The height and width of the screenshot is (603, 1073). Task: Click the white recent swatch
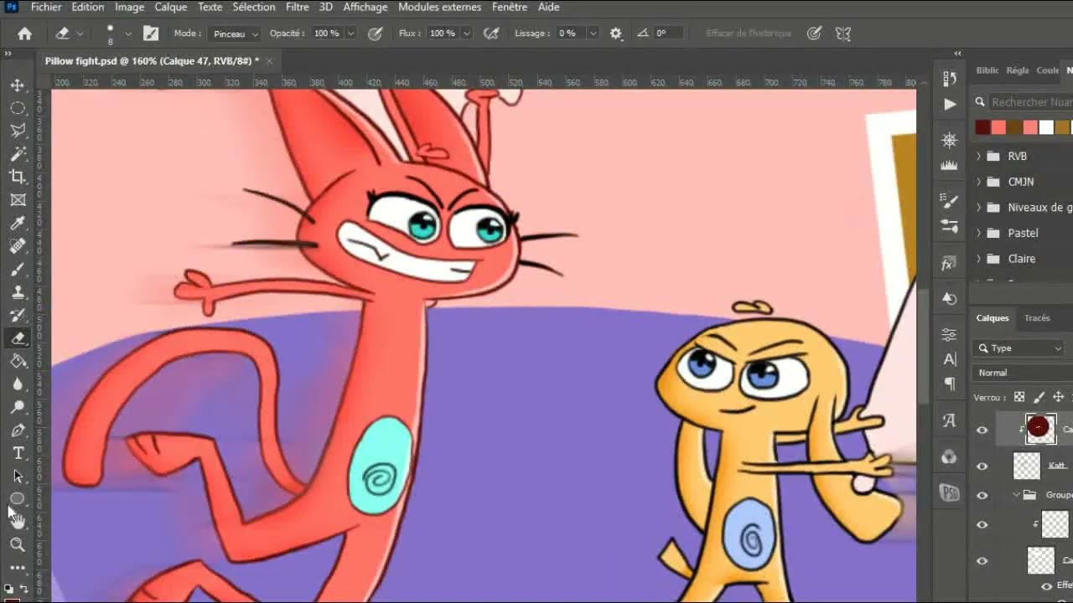click(1046, 127)
